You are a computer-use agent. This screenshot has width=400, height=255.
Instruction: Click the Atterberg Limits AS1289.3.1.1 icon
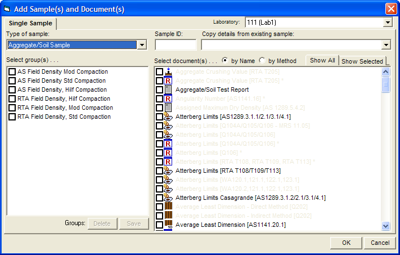pos(168,117)
